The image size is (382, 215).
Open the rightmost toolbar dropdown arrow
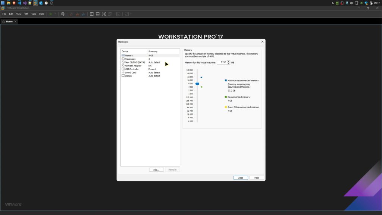[131, 14]
